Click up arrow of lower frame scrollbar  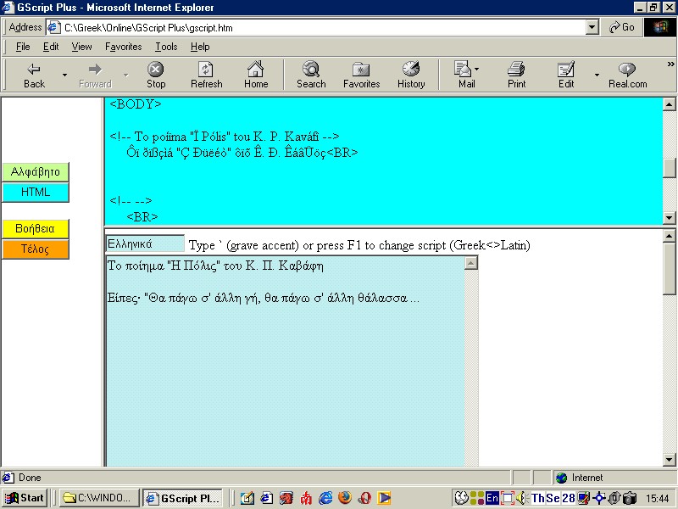(670, 236)
